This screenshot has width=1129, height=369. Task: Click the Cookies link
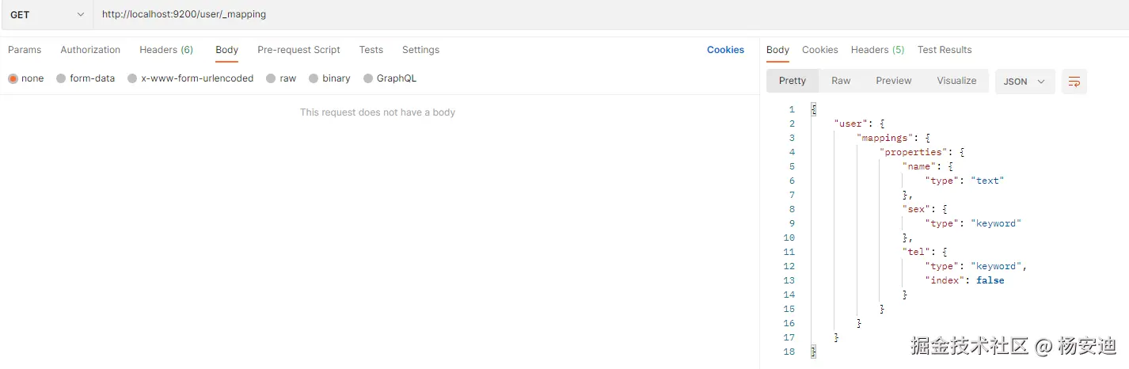pyautogui.click(x=725, y=50)
